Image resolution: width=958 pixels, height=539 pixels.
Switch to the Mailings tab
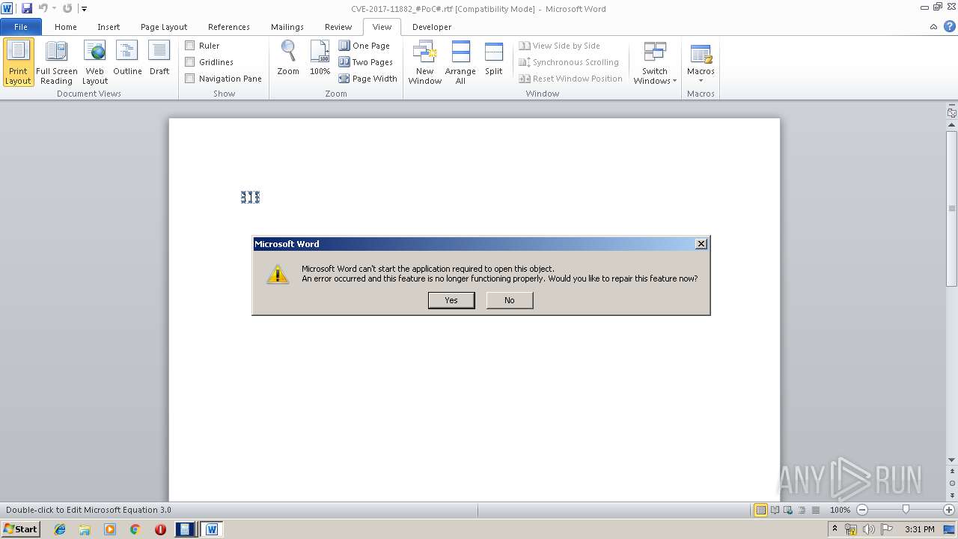coord(287,27)
